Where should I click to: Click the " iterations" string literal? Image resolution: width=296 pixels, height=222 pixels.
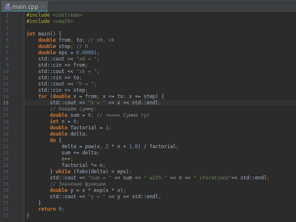pos(212,178)
